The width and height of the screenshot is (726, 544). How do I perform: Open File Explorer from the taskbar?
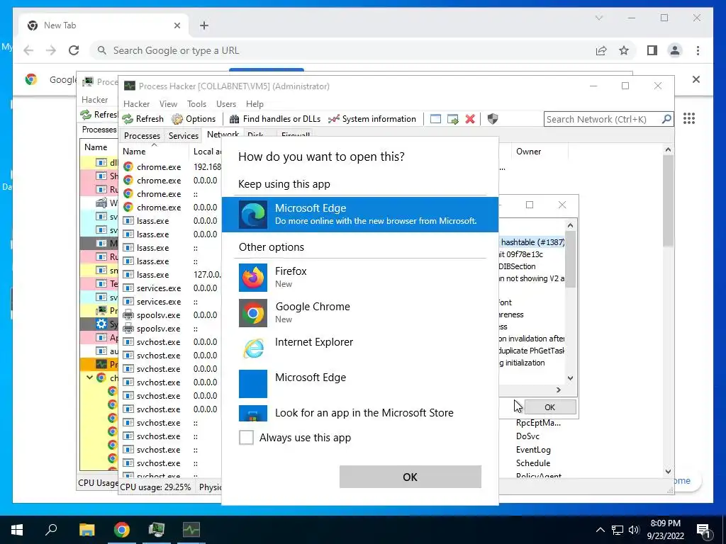point(86,530)
